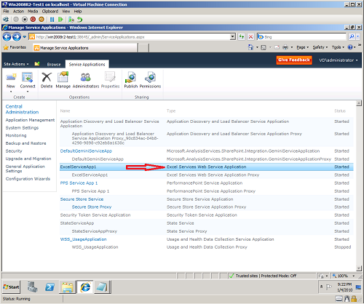Click the VM Ctrl+Alt+Del icon
The height and width of the screenshot is (304, 364).
6,20
